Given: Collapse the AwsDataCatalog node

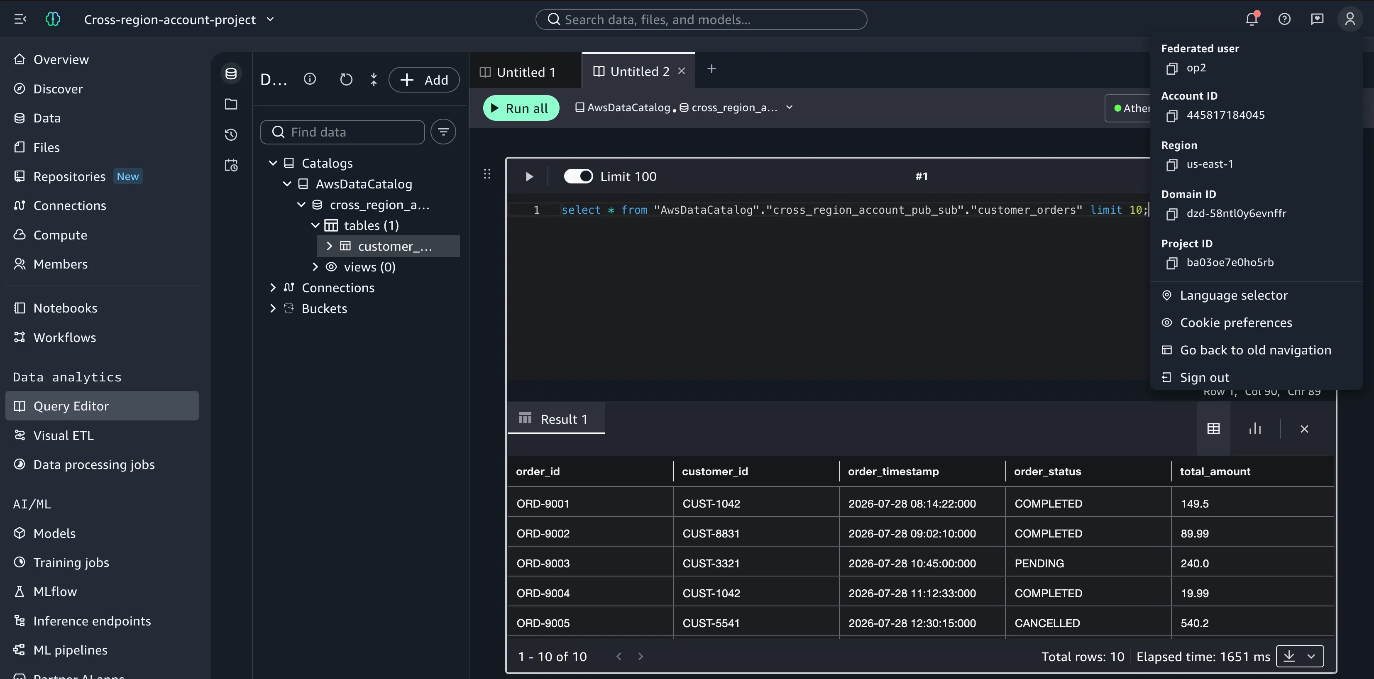Looking at the screenshot, I should click(x=287, y=184).
